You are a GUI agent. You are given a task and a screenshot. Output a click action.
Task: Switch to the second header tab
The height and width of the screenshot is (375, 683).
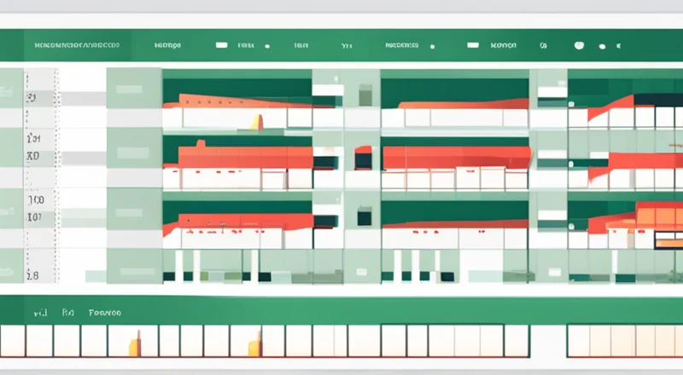(166, 43)
